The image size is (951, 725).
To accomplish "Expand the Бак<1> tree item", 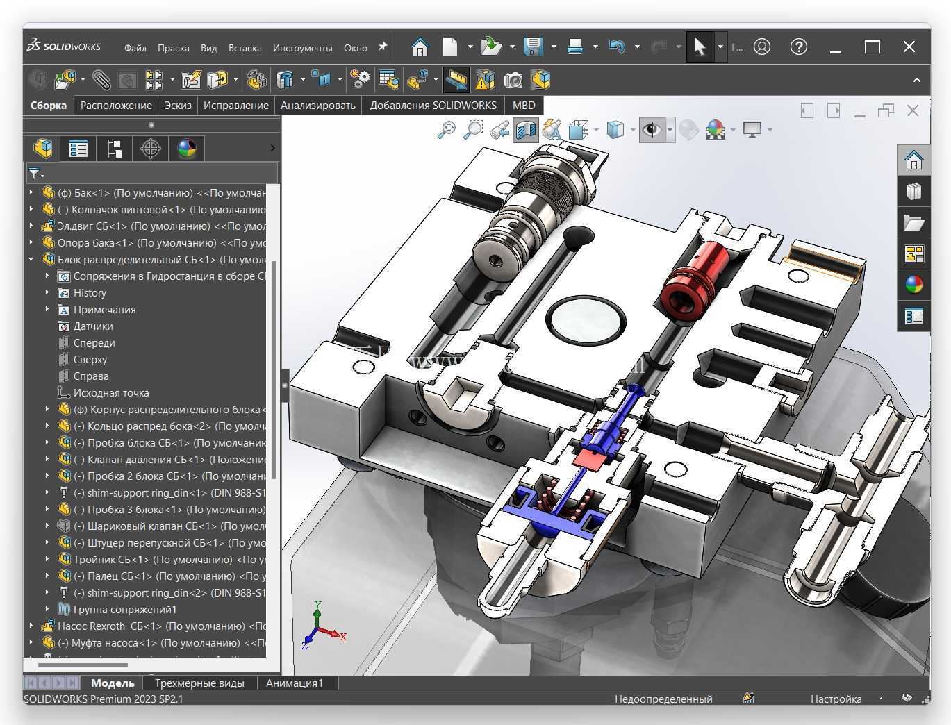I will coord(31,192).
